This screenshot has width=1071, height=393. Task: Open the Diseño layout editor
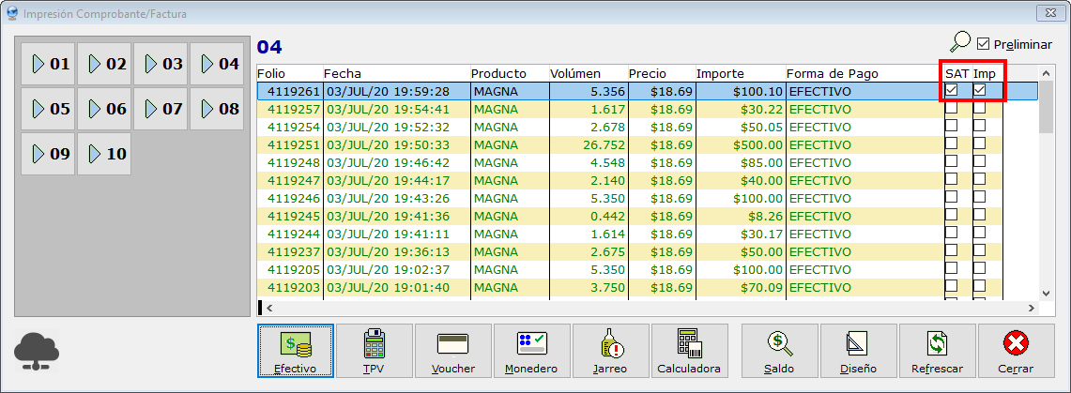tap(858, 351)
